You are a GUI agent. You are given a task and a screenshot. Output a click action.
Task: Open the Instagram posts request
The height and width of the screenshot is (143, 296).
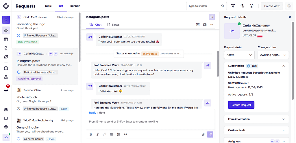coord(29,61)
